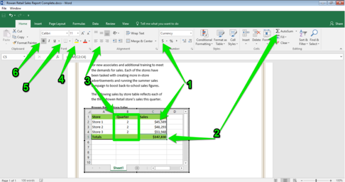The height and width of the screenshot is (182, 345).
Task: Toggle Top Align vertical alignment
Action: point(96,33)
